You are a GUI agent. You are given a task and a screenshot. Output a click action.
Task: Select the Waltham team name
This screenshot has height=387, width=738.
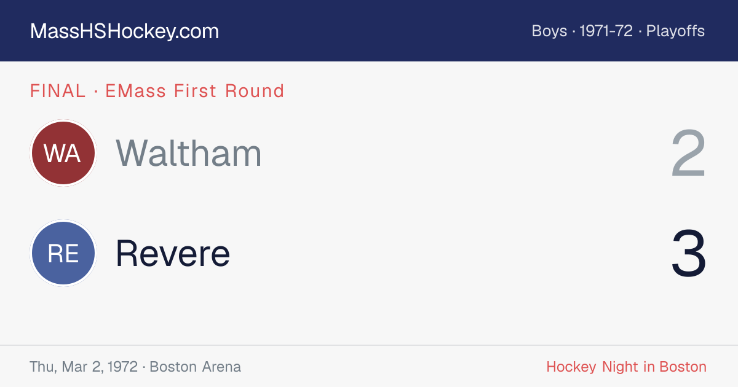click(189, 153)
